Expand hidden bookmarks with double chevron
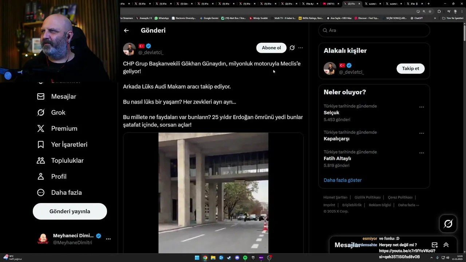Viewport: 466px width, 262px height. (x=435, y=18)
